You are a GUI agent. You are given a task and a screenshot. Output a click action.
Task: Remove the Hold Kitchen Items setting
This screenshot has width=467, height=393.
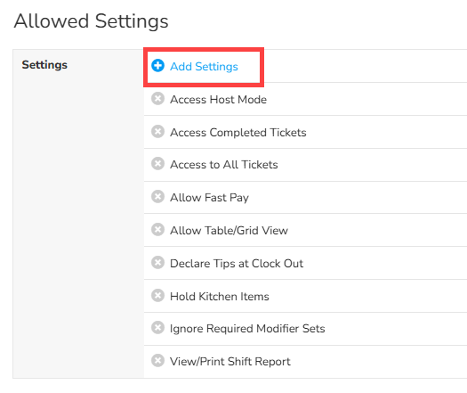(157, 296)
